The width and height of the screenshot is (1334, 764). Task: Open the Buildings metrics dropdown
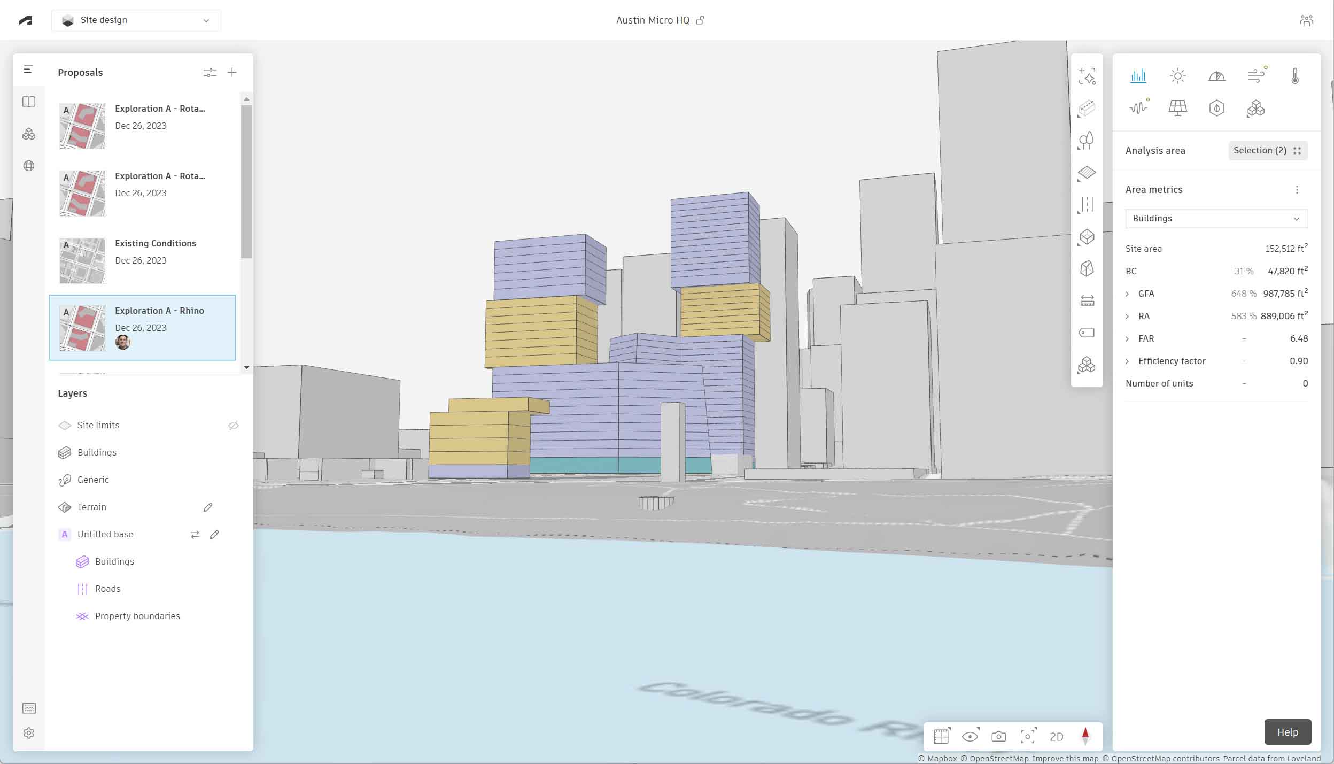pos(1215,218)
